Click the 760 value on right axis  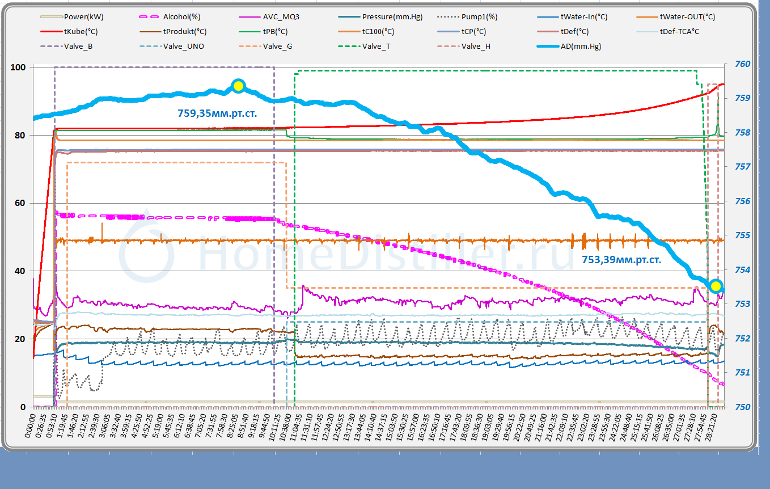[743, 64]
